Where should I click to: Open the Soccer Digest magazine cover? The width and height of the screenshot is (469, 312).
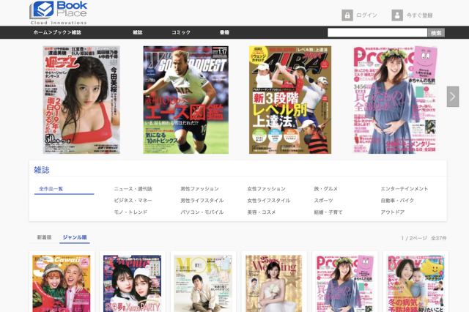tap(185, 100)
